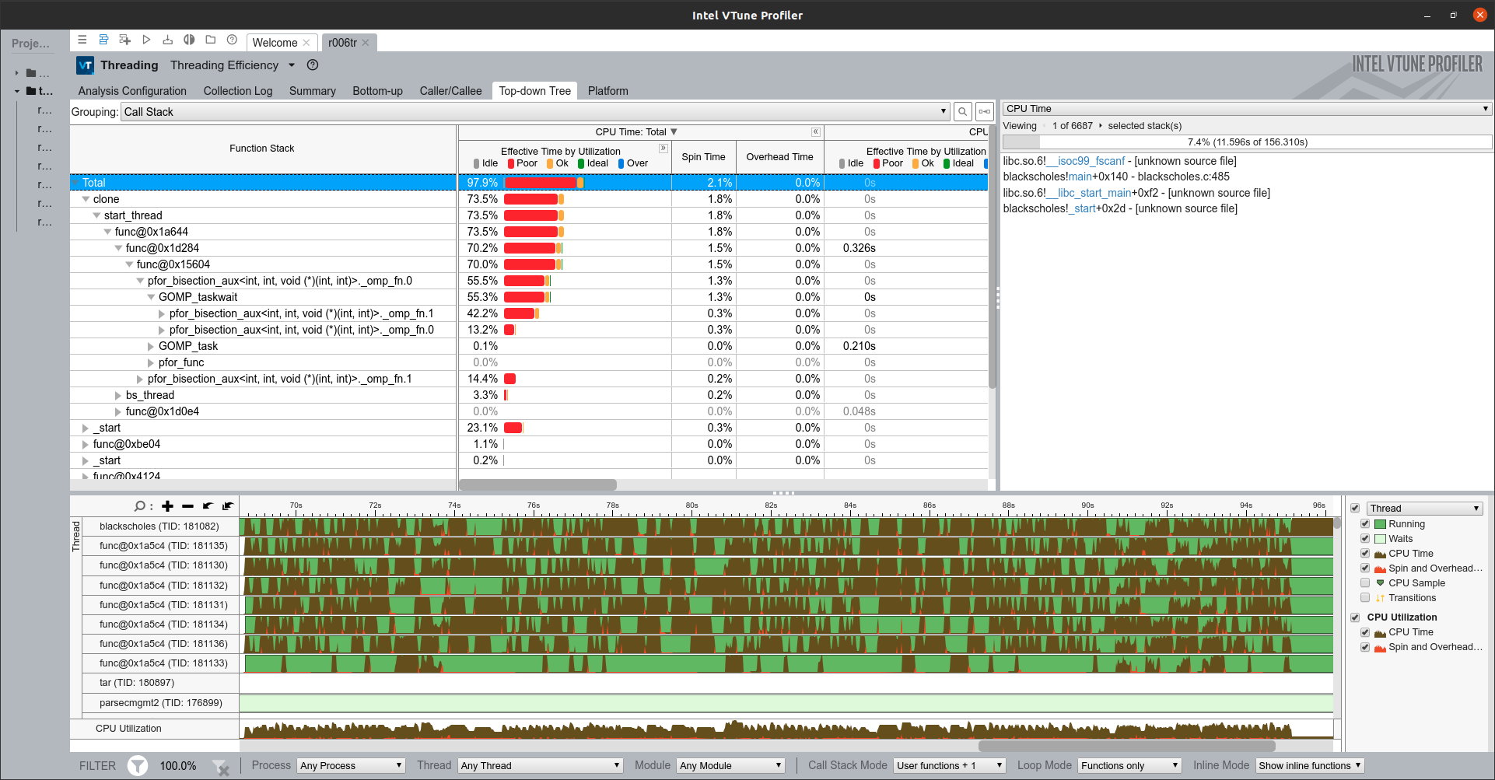
Task: Click the _start stack frame link
Action: [1082, 208]
